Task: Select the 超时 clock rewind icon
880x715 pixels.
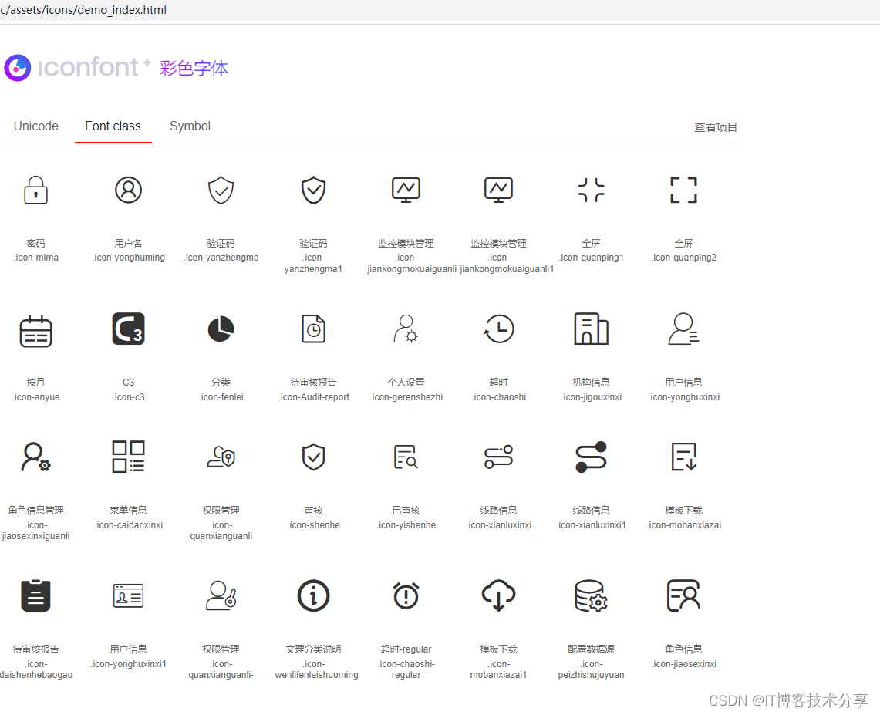Action: [498, 329]
